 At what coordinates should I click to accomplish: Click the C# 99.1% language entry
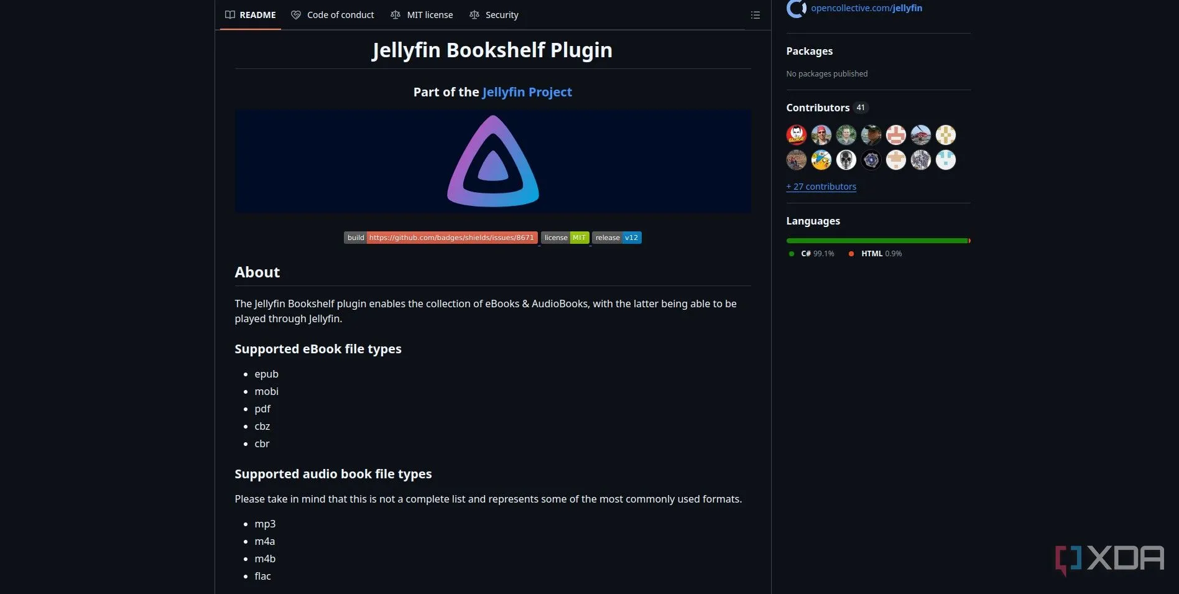(811, 254)
